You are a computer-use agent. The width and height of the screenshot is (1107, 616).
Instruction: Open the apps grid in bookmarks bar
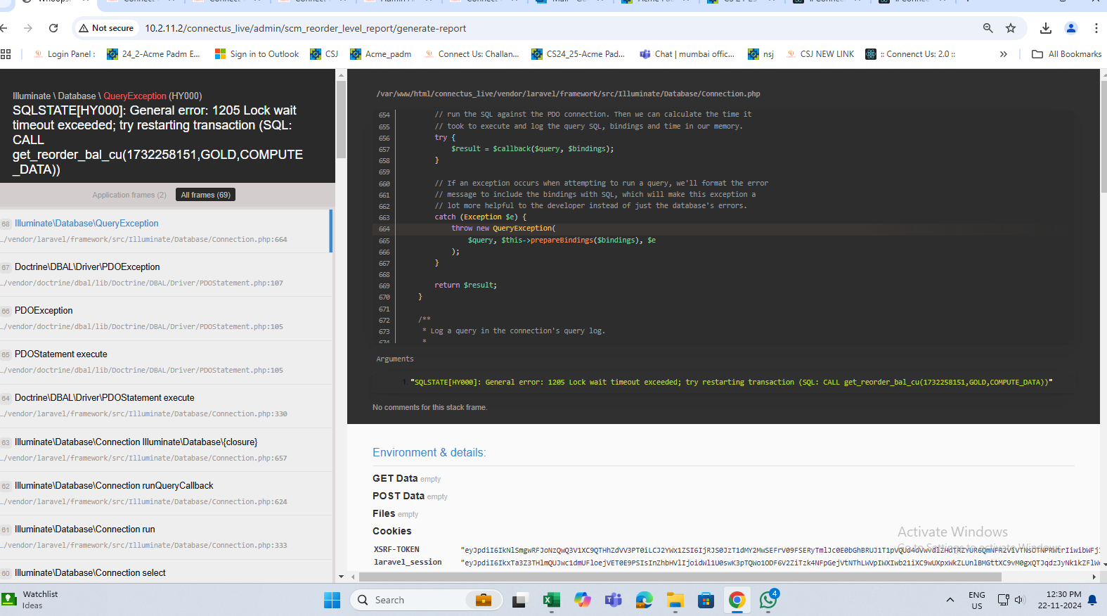[6, 54]
